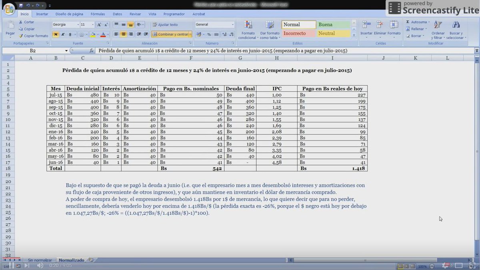
Task: Click the red font color A
Action: (x=103, y=34)
